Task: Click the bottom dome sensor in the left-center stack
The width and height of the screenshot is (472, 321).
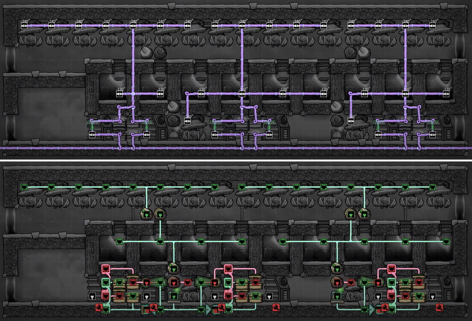Action: point(174,296)
